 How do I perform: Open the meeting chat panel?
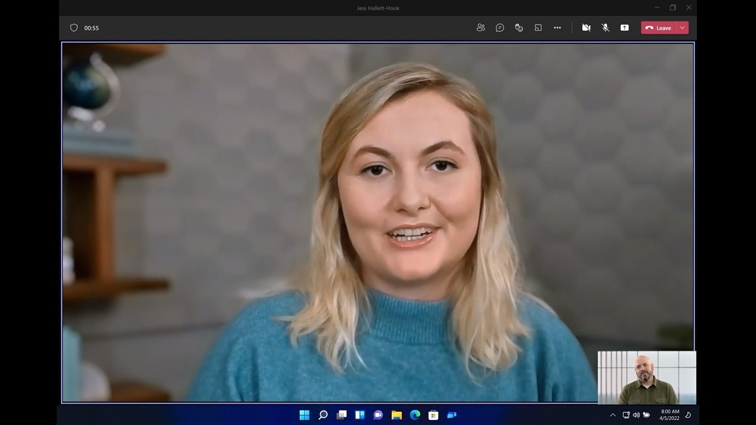[x=500, y=28]
